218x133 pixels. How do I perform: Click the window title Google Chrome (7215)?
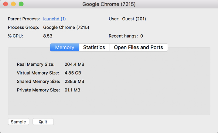tap(109, 4)
